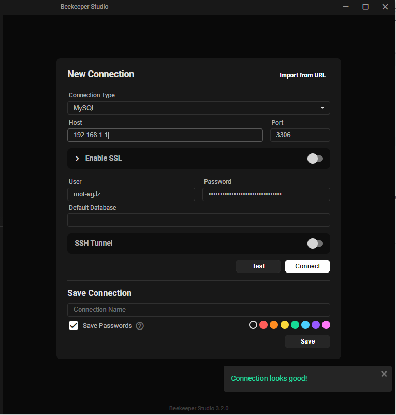Viewport: 396px width, 415px height.
Task: Click the Password input field
Action: pos(266,194)
